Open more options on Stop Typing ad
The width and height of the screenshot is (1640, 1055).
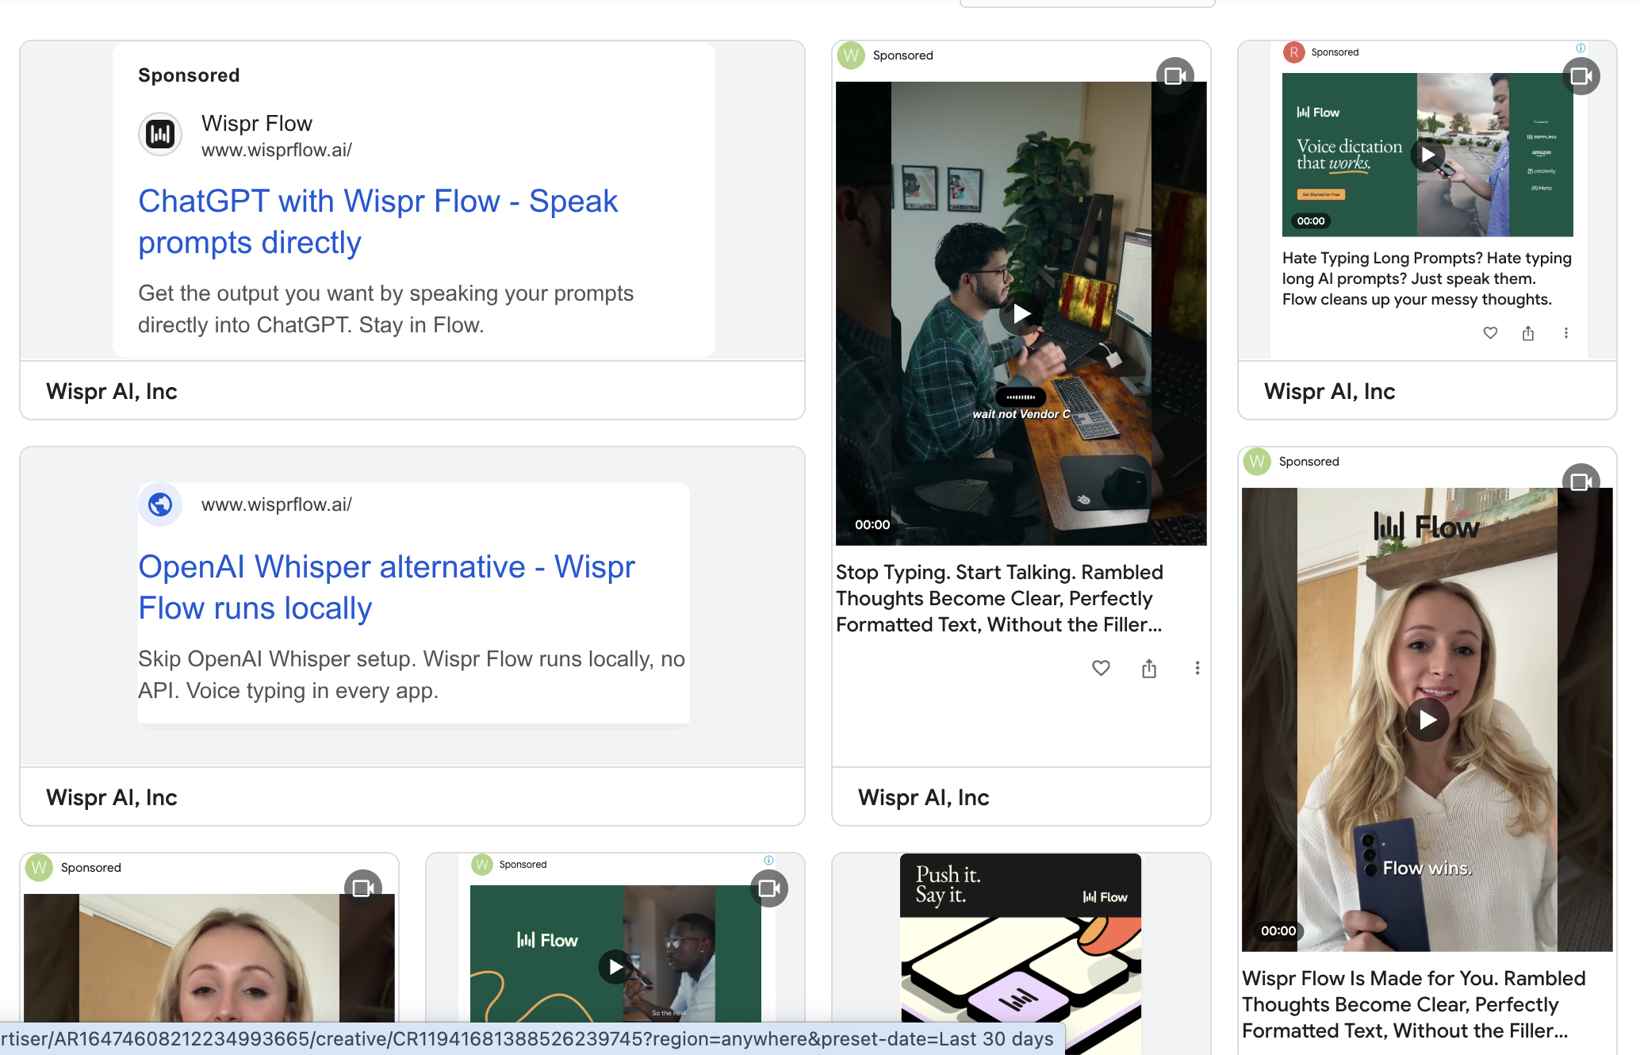(1197, 668)
